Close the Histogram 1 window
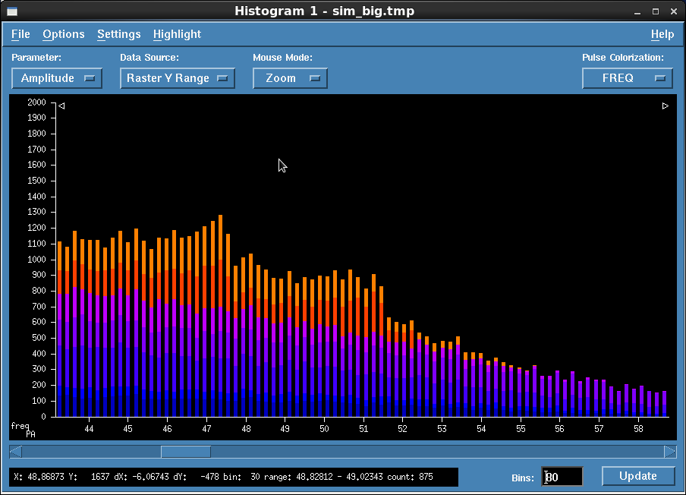The height and width of the screenshot is (495, 686). pos(672,11)
